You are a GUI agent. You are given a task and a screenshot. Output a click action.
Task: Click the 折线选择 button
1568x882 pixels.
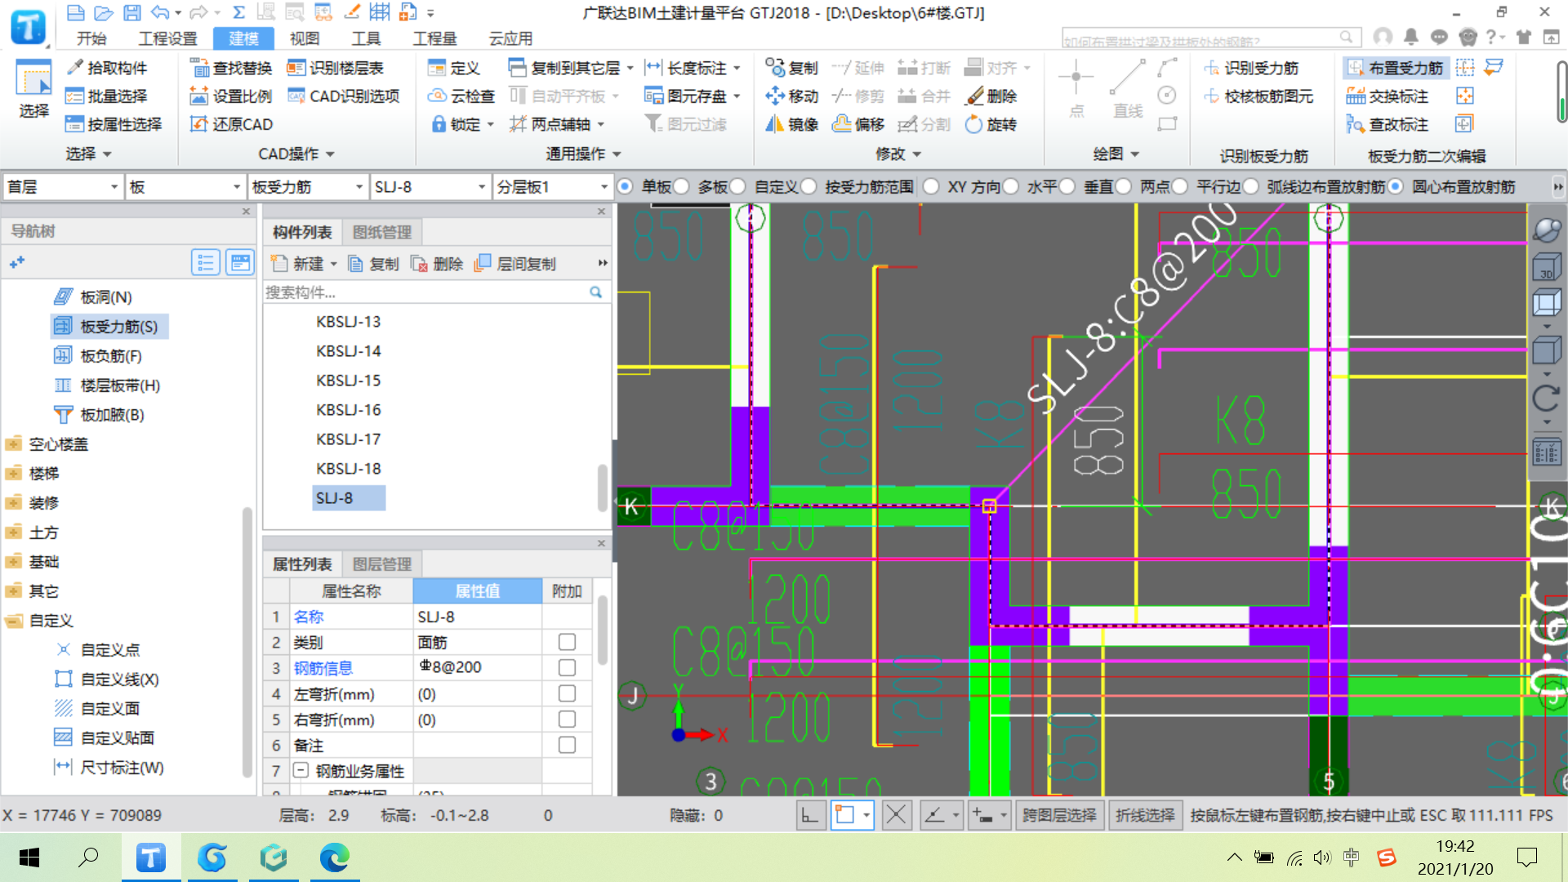click(1145, 815)
